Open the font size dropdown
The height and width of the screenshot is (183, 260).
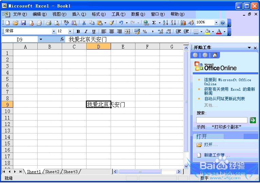click(x=70, y=31)
